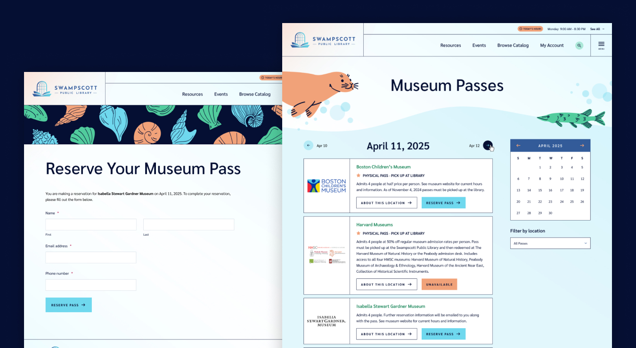The image size is (636, 348).
Task: Click the April 11, 2025 date heading
Action: [x=398, y=146]
